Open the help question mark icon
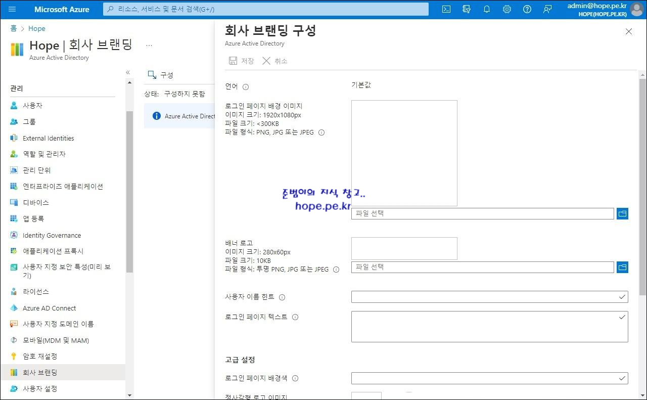 [527, 9]
